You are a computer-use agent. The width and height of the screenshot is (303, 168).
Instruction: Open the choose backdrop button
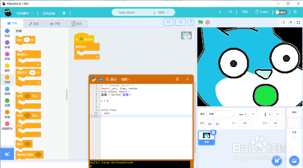[x=294, y=160]
